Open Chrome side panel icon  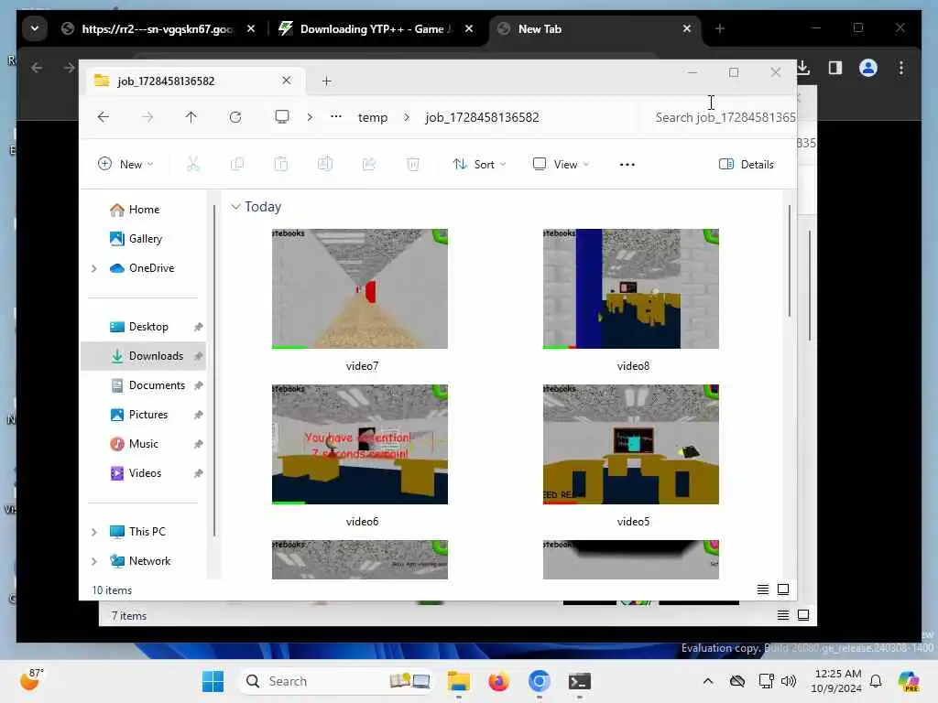[x=835, y=68]
